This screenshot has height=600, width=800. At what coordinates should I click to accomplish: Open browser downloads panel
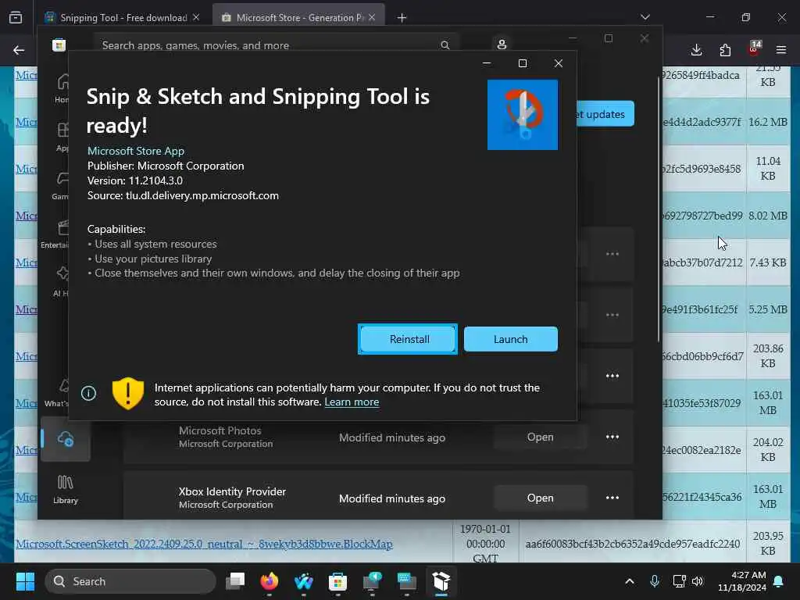(x=696, y=50)
